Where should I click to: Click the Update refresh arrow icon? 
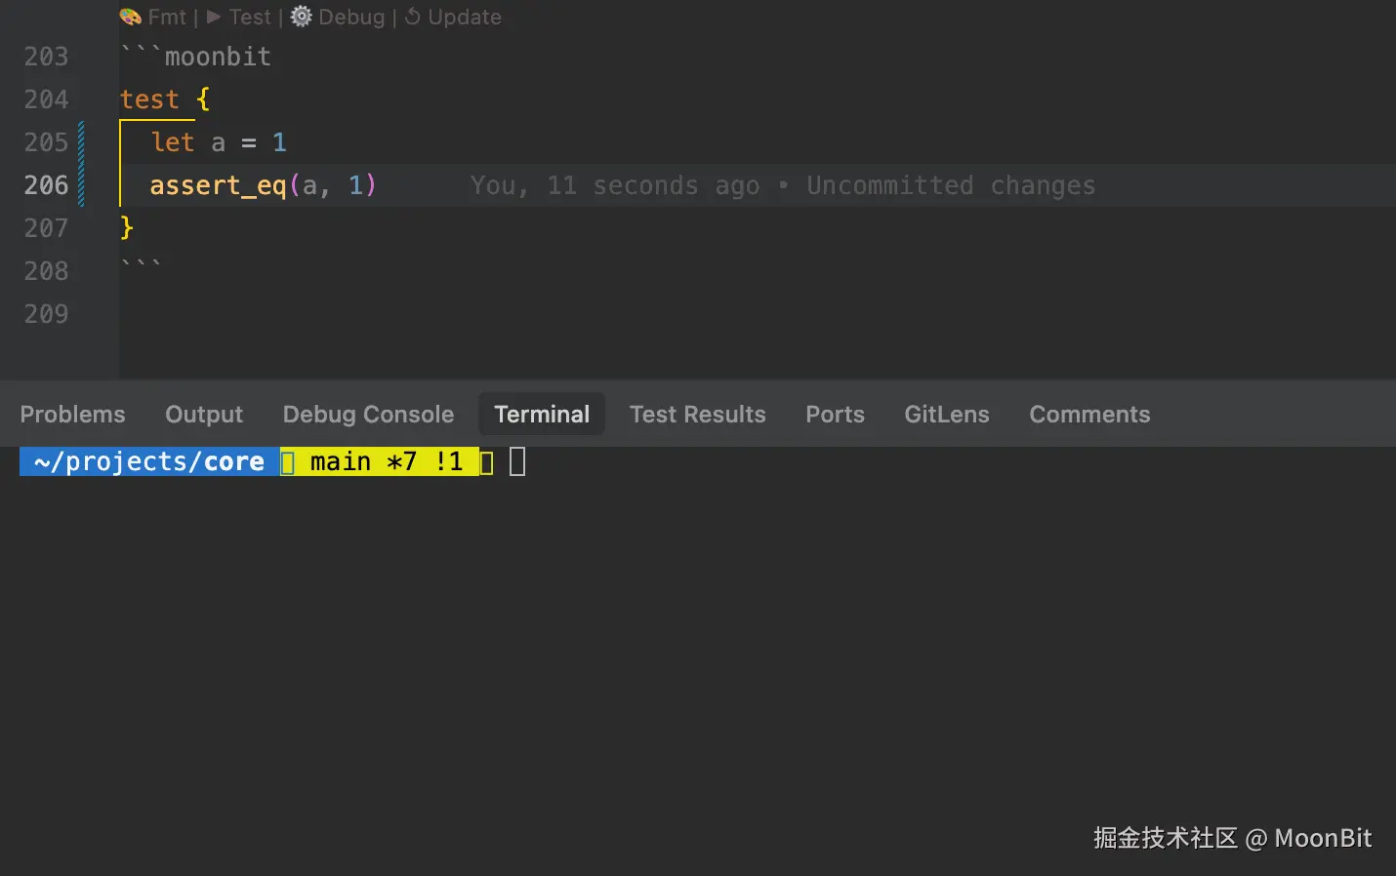[x=412, y=17]
